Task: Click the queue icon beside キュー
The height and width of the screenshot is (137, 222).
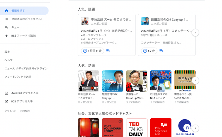Action: click(6, 28)
